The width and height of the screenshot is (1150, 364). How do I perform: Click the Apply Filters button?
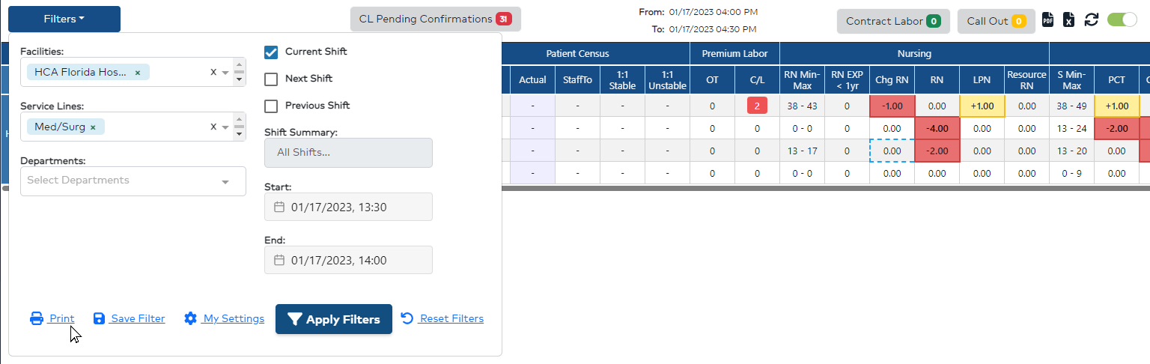pyautogui.click(x=334, y=319)
